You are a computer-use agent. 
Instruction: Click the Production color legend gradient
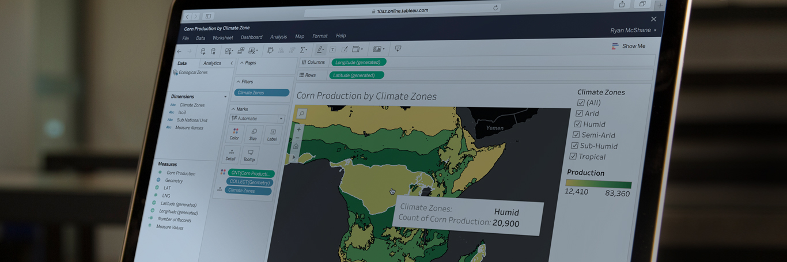598,184
